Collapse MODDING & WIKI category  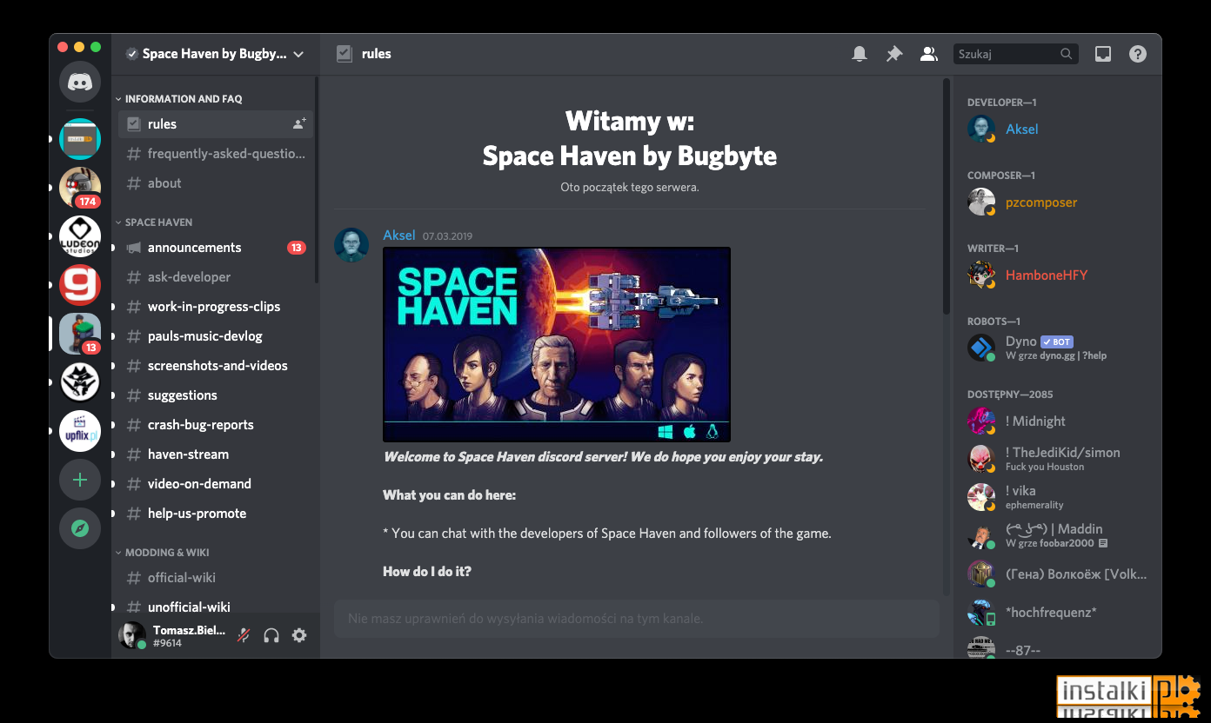(x=163, y=553)
